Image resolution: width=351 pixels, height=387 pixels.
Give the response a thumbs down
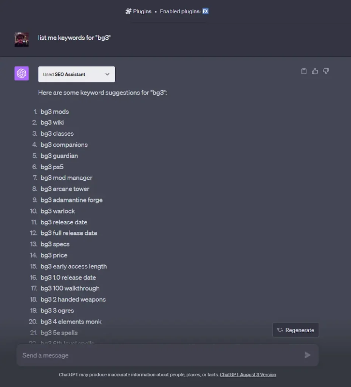point(326,71)
